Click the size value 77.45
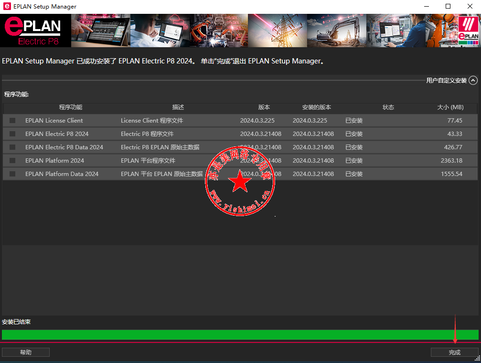This screenshot has height=363, width=481. tap(455, 120)
